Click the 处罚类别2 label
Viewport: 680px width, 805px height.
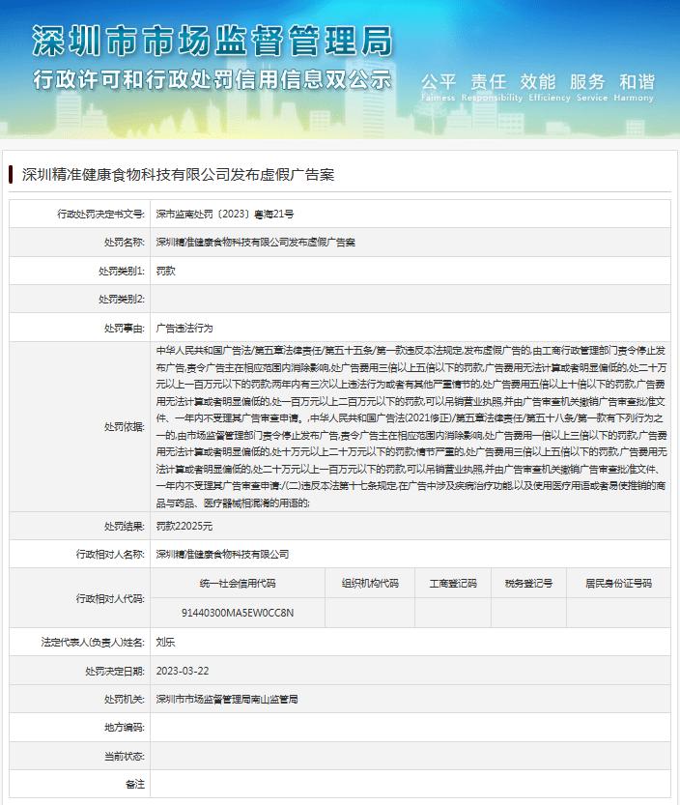click(122, 299)
